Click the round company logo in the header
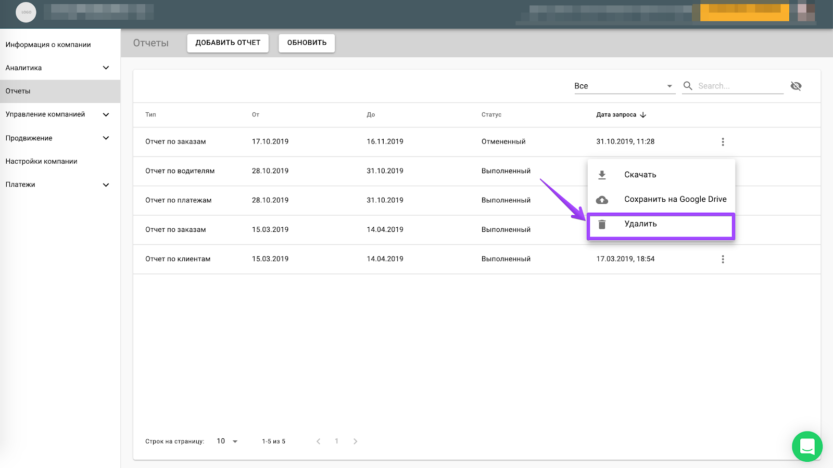The height and width of the screenshot is (468, 833). 26,12
